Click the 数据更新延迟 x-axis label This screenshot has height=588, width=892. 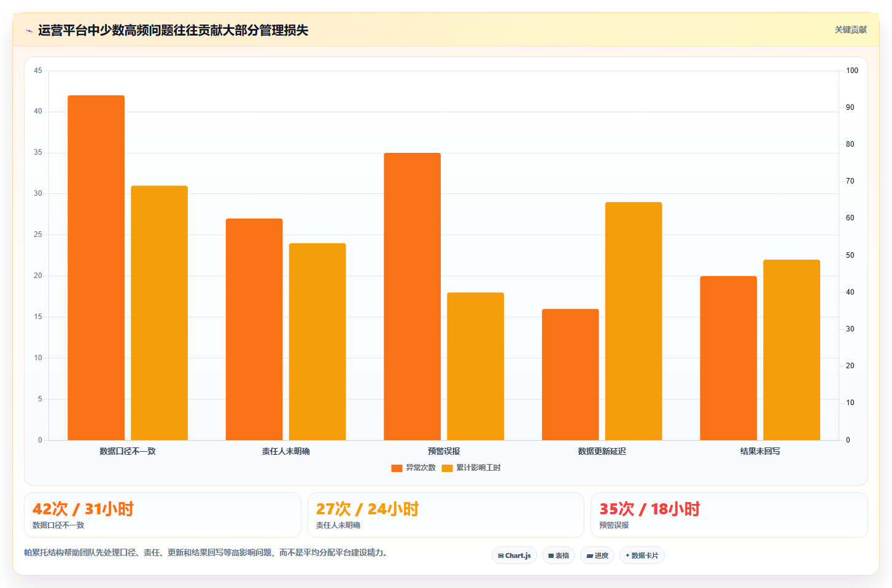pyautogui.click(x=602, y=451)
